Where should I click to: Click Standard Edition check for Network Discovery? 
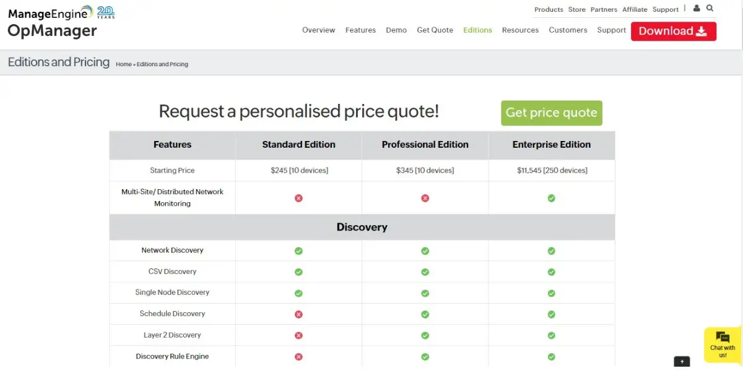click(x=298, y=251)
